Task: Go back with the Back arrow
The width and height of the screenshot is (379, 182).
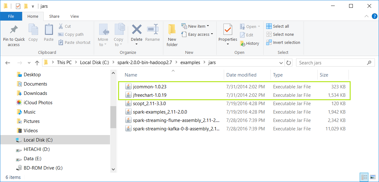Action: (8, 63)
